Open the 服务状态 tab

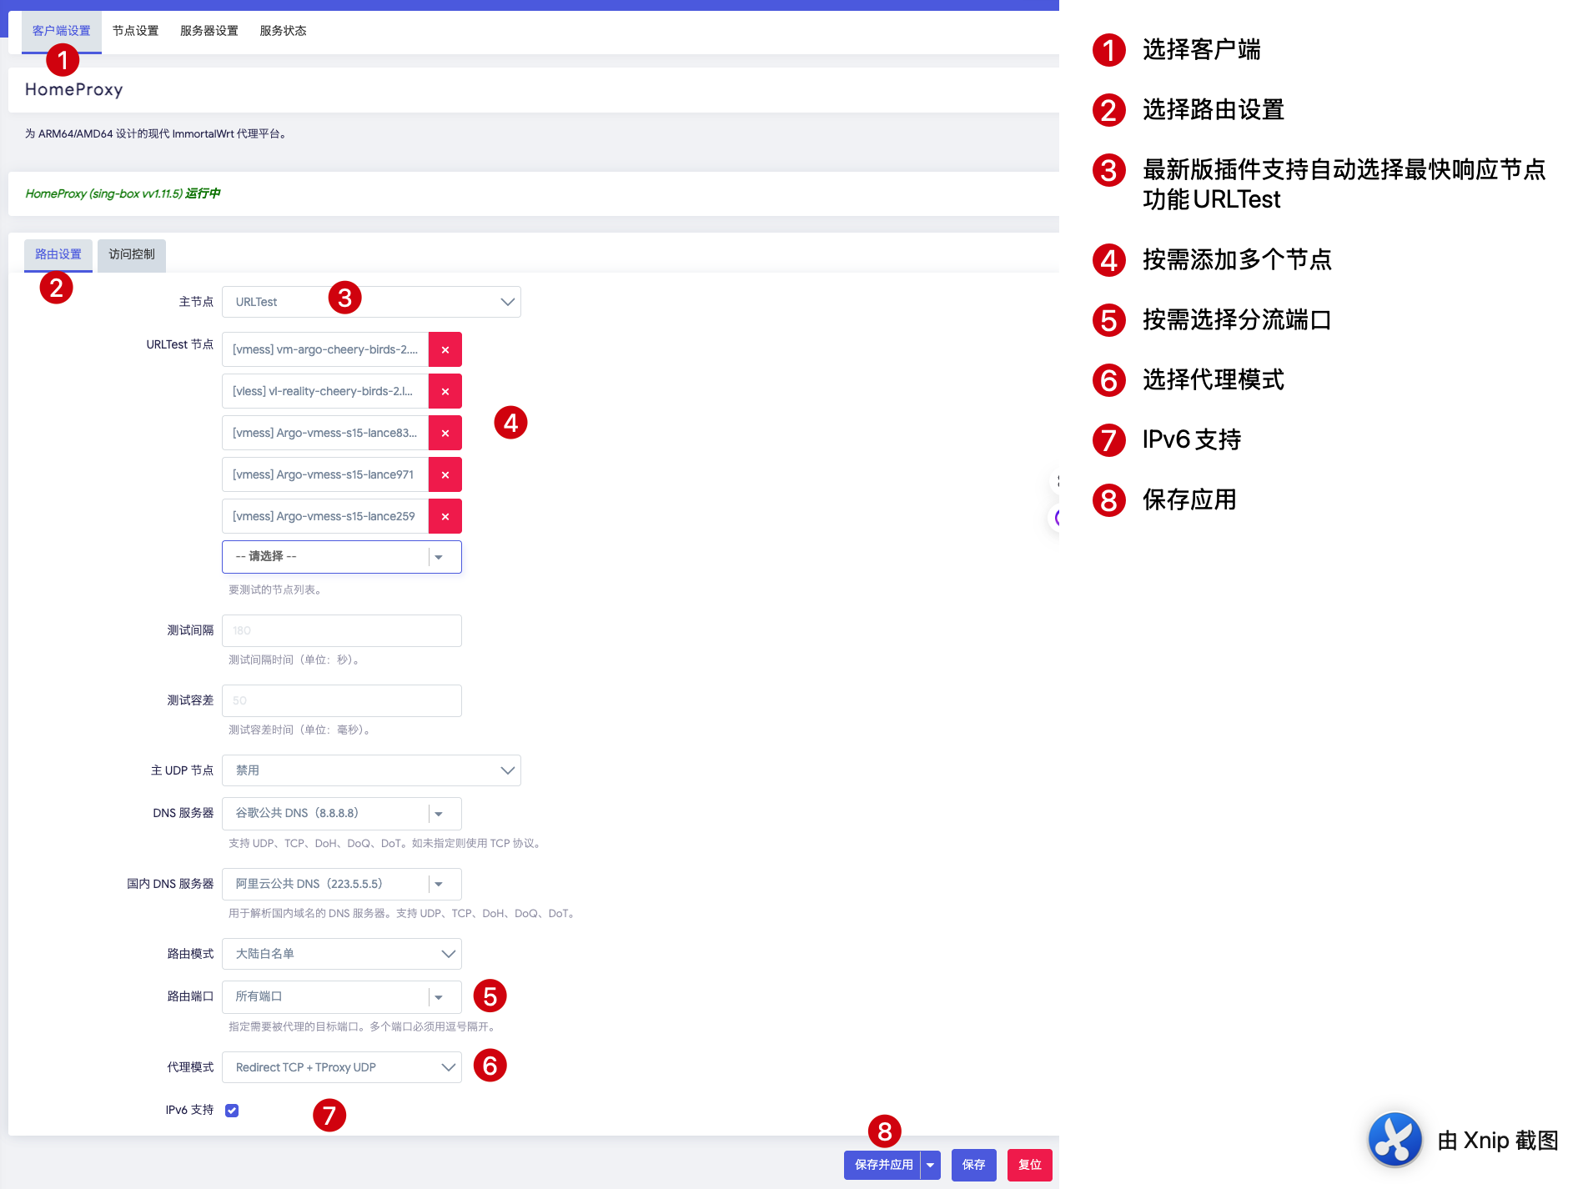[283, 31]
